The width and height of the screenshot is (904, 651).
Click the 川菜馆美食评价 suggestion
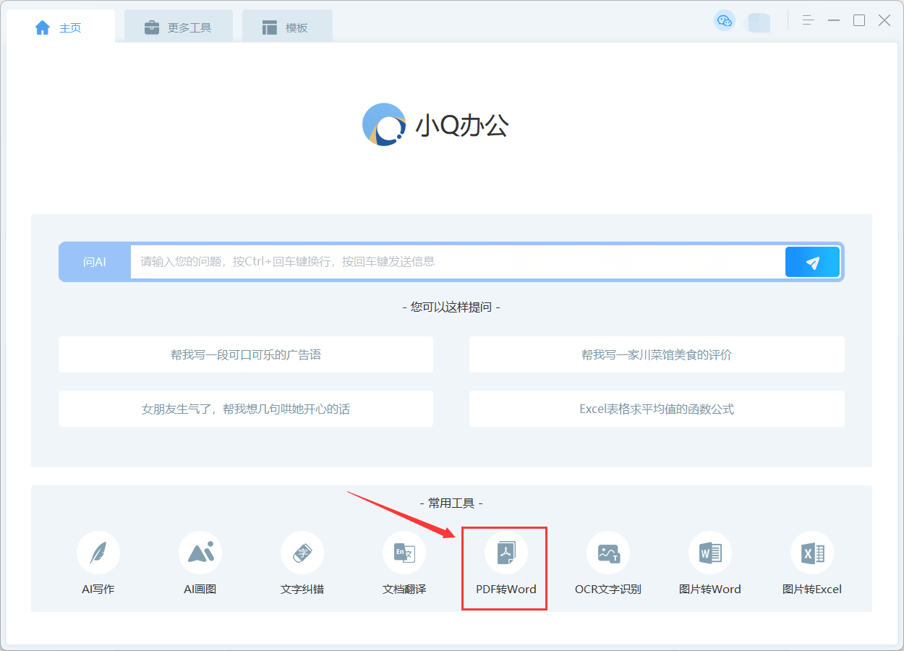657,354
